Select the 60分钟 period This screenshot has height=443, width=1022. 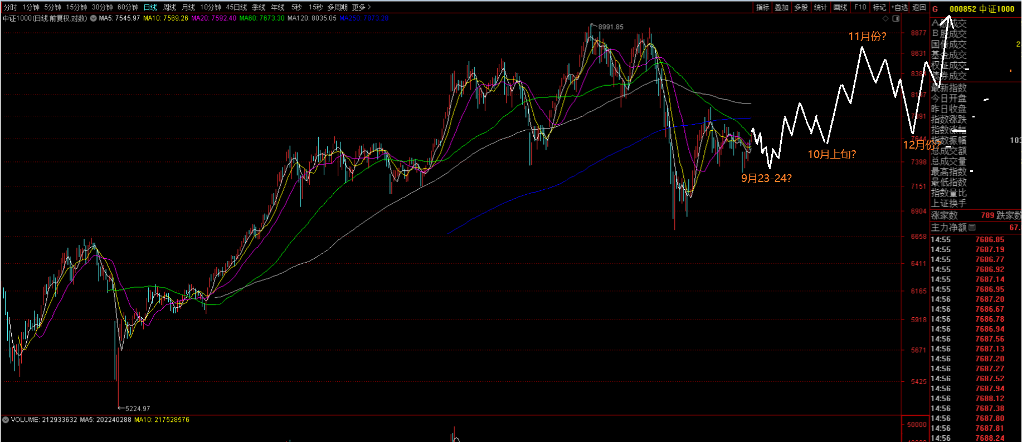[128, 7]
